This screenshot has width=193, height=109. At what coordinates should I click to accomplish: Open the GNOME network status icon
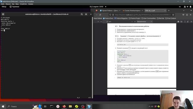185,7
